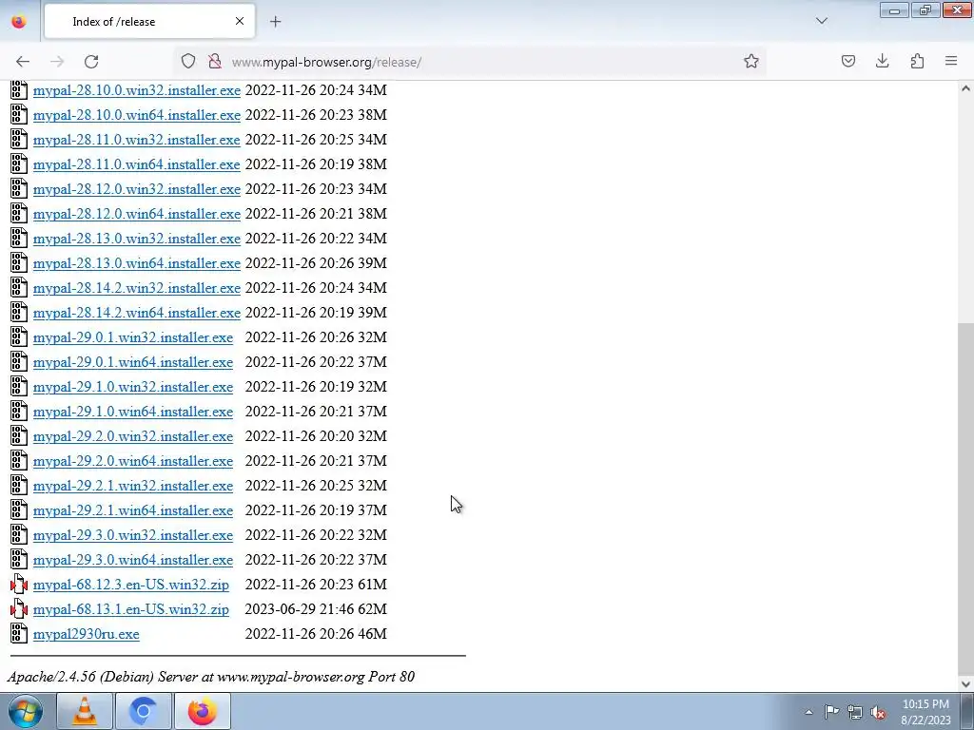Expand the list all tabs chevron
Screen dimensions: 974x730
click(822, 21)
